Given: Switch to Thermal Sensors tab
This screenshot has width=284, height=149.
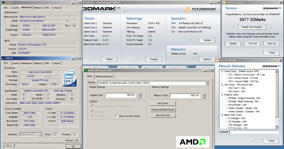Looking at the screenshot, I should point(104,76).
